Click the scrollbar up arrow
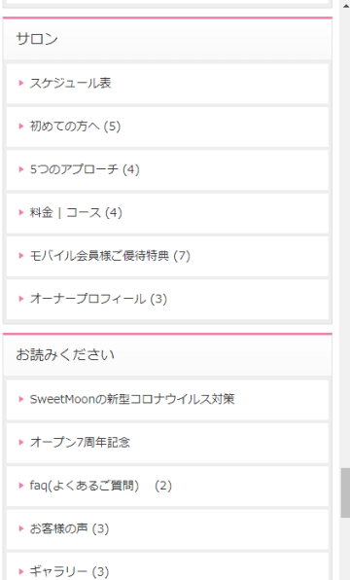350x580 pixels. 346,5
